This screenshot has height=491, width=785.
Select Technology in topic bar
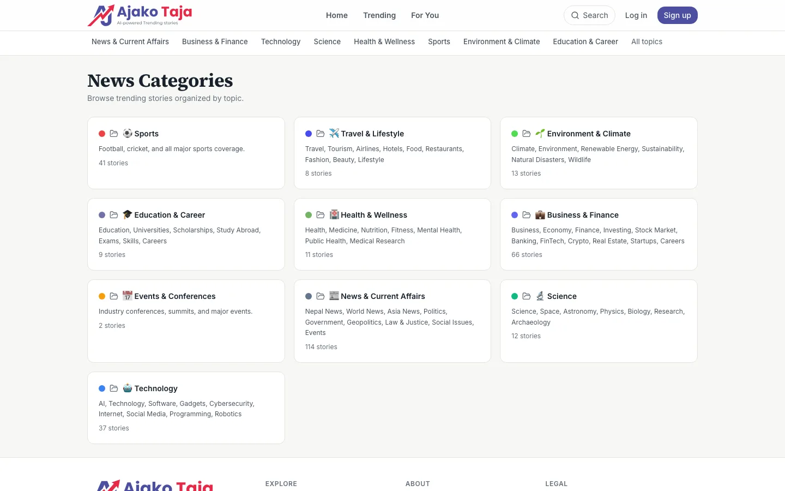(281, 41)
